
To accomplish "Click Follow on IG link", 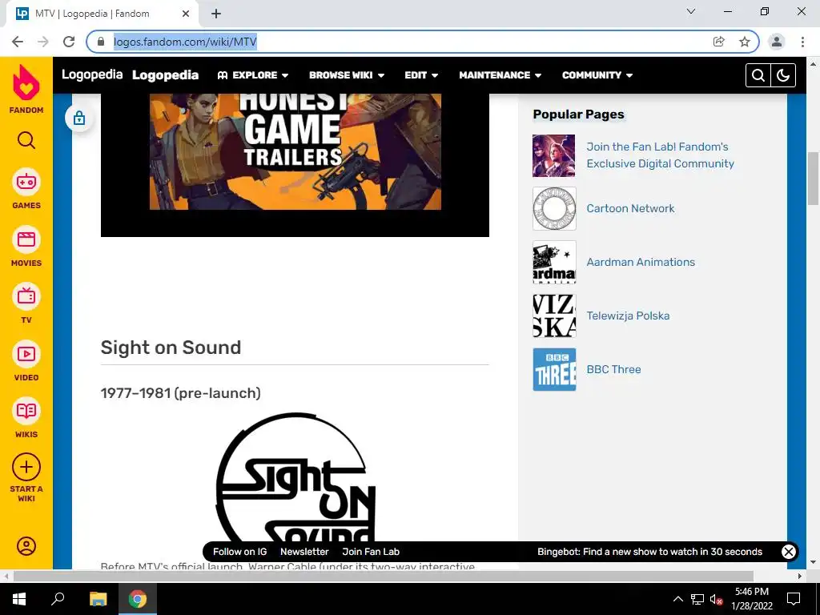I will 239,551.
